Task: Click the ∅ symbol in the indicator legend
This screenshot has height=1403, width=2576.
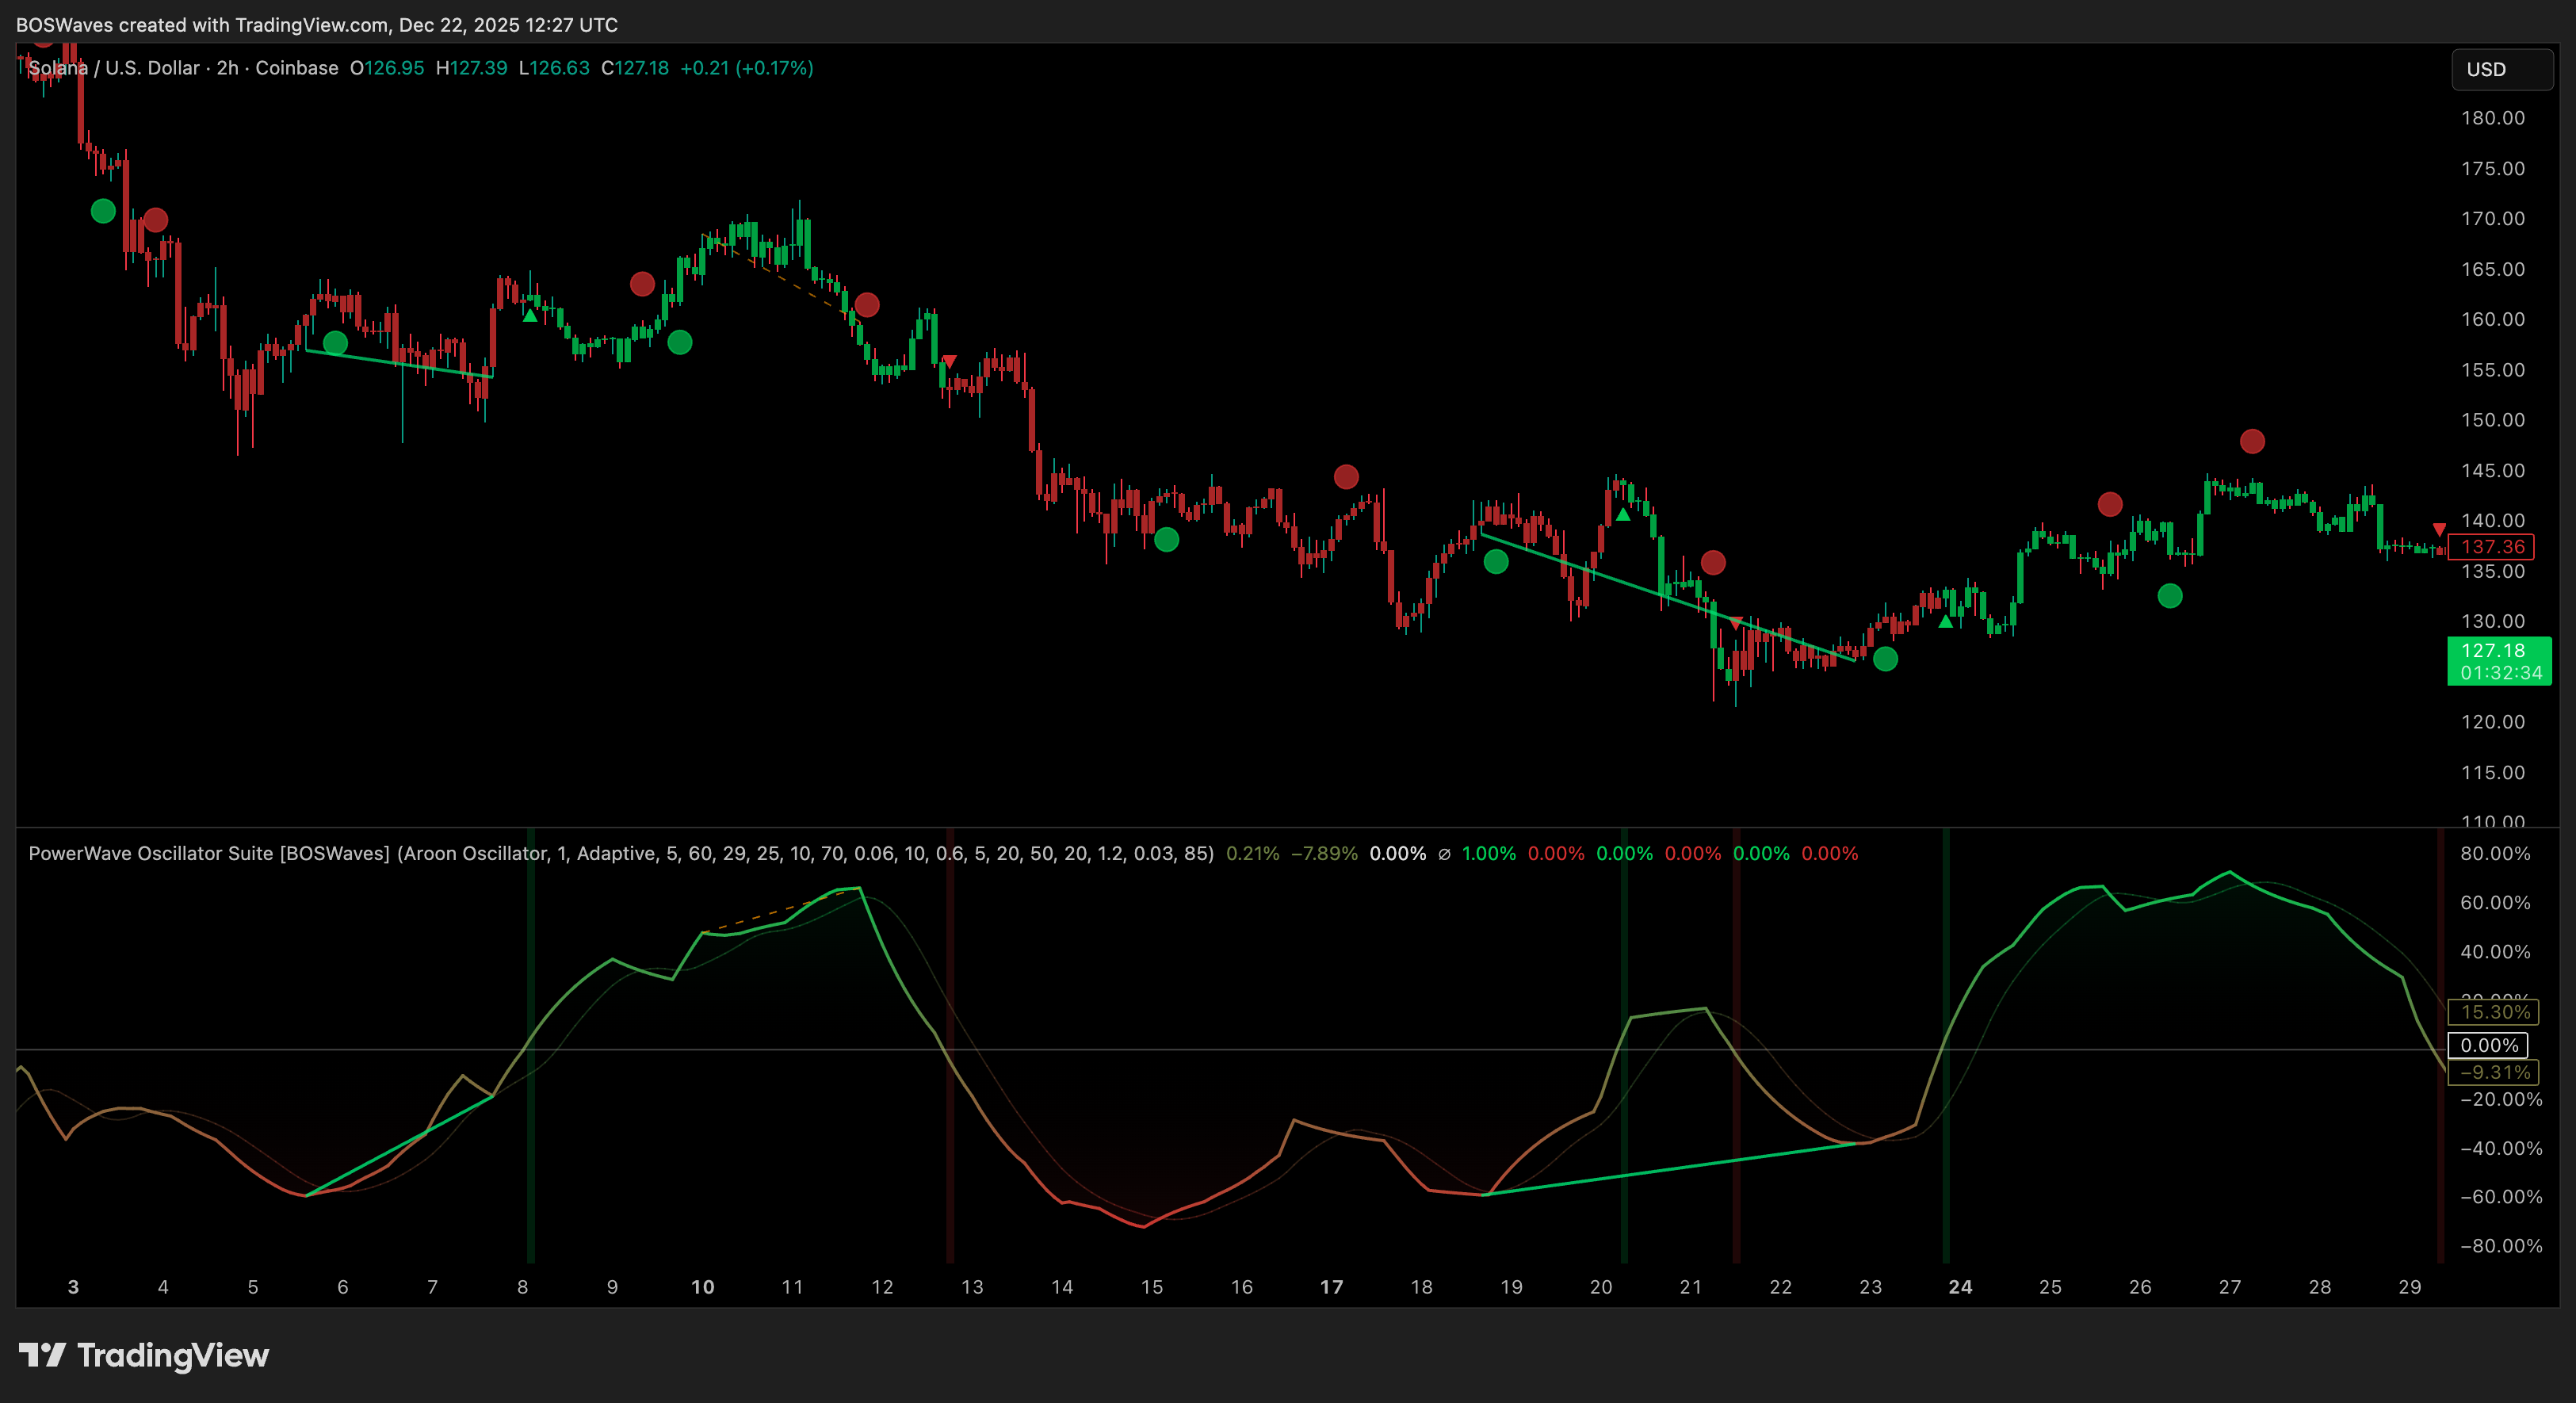Action: pyautogui.click(x=1443, y=854)
